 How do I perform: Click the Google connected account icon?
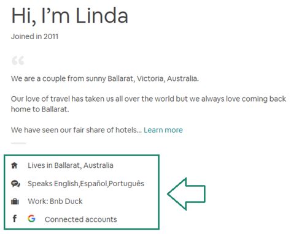coord(31,219)
